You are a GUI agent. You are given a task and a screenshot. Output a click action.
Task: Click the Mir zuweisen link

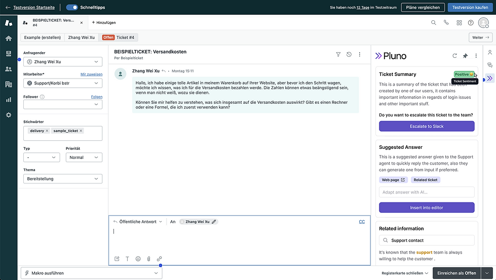91,74
